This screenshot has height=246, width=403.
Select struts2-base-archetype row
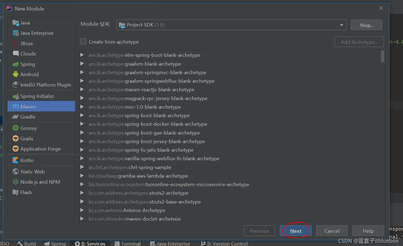click(x=230, y=202)
